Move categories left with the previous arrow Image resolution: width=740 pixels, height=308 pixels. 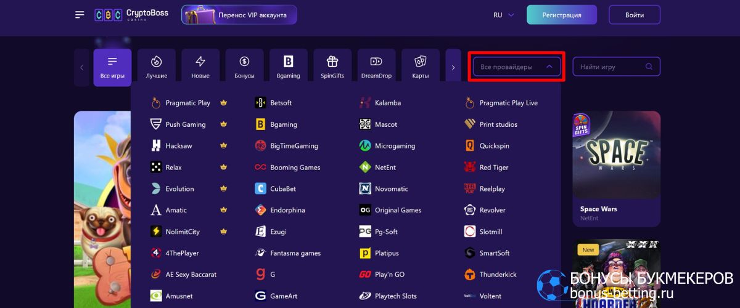pos(81,67)
